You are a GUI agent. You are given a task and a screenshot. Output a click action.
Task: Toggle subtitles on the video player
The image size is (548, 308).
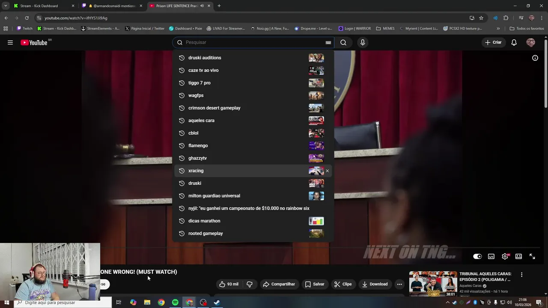[x=491, y=256]
